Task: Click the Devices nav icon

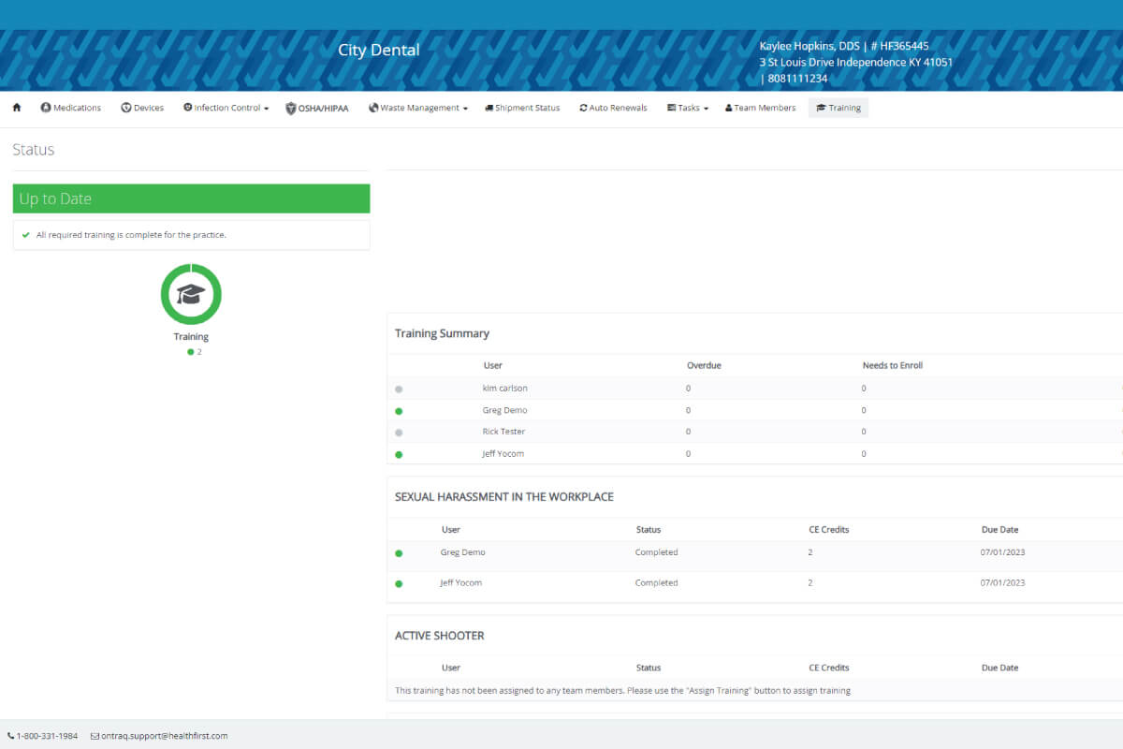Action: [x=126, y=108]
